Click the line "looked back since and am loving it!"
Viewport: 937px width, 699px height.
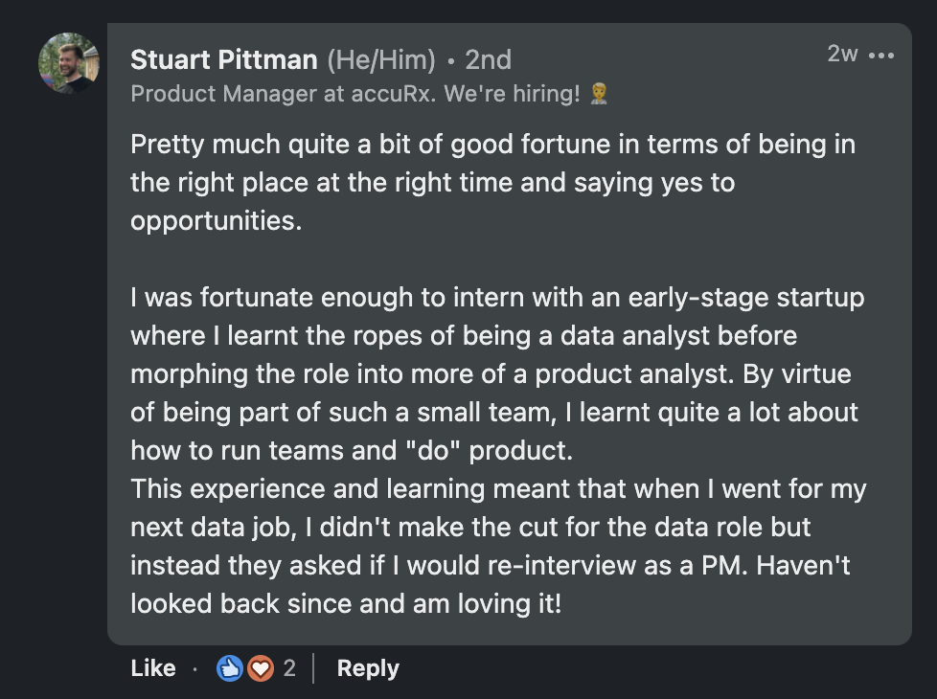click(345, 603)
